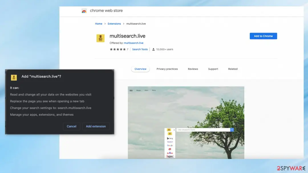
Task: Click the Chrome Web Store rainbow logo
Action: point(84,11)
